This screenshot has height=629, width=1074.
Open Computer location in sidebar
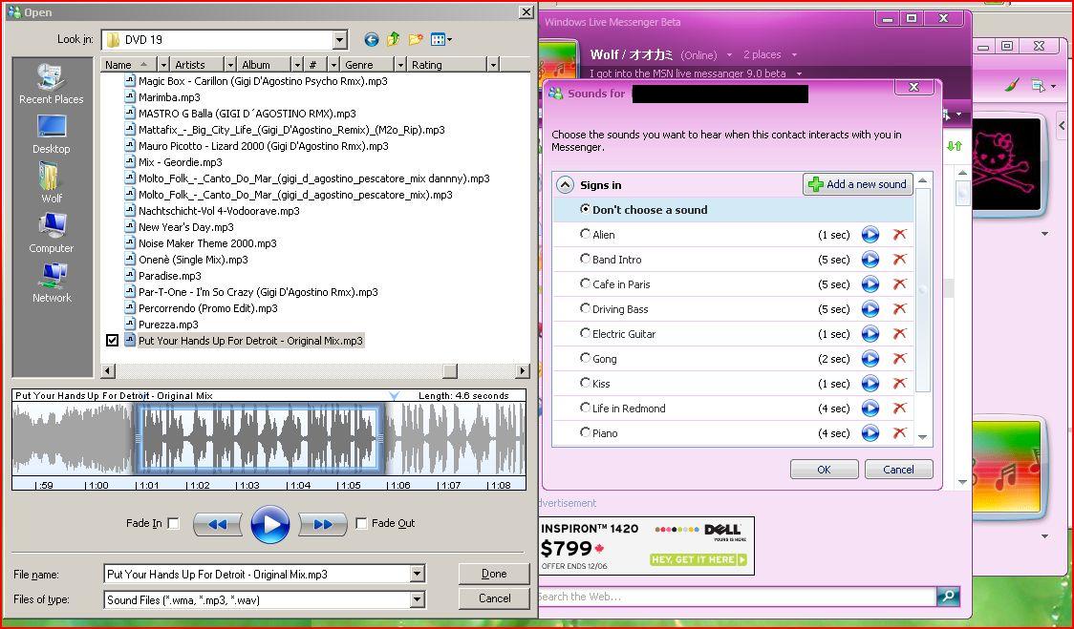(x=52, y=233)
